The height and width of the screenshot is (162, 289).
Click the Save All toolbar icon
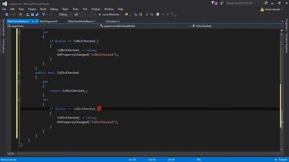tap(37, 14)
